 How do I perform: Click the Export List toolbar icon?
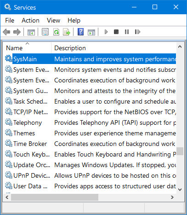coord(67,32)
